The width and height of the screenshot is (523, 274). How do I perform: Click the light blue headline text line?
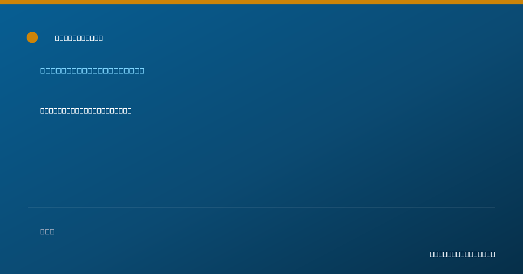tap(92, 70)
